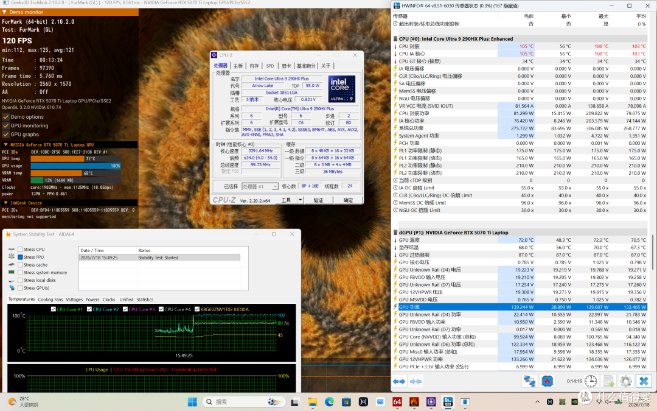Open weather widget showing 28°C
This screenshot has width=657, height=411.
(23, 402)
